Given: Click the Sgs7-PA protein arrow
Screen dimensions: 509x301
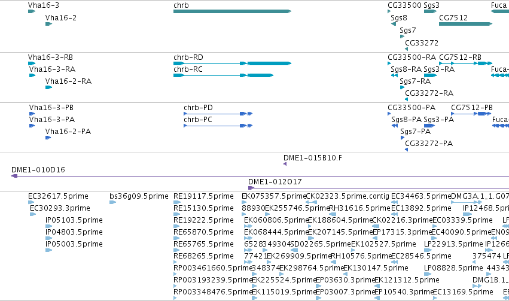Looking at the screenshot, I should [403, 138].
